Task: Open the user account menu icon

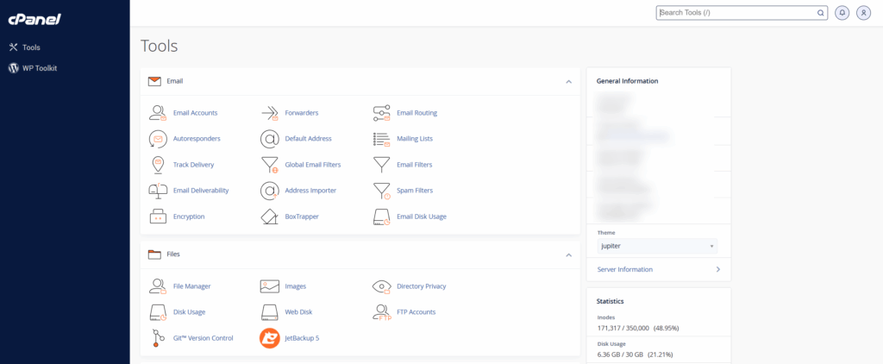Action: coord(863,13)
